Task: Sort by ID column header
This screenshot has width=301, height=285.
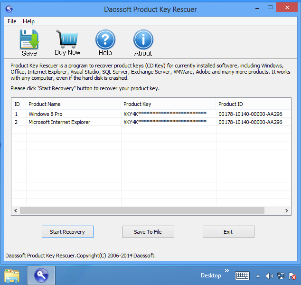Action: pos(19,104)
